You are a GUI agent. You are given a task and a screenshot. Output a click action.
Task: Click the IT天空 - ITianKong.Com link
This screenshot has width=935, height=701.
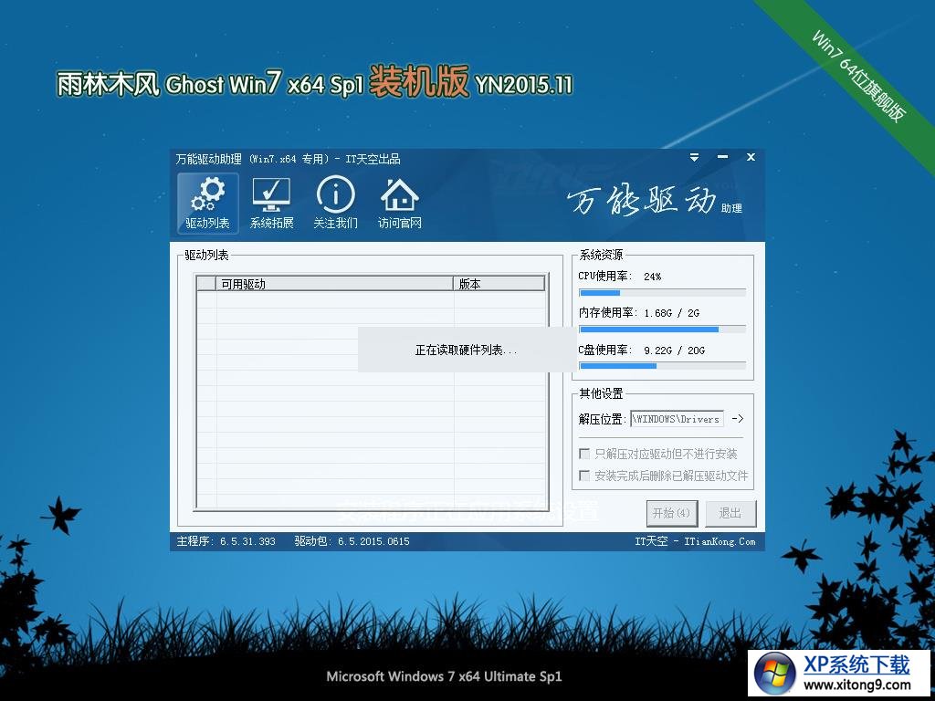coord(695,541)
